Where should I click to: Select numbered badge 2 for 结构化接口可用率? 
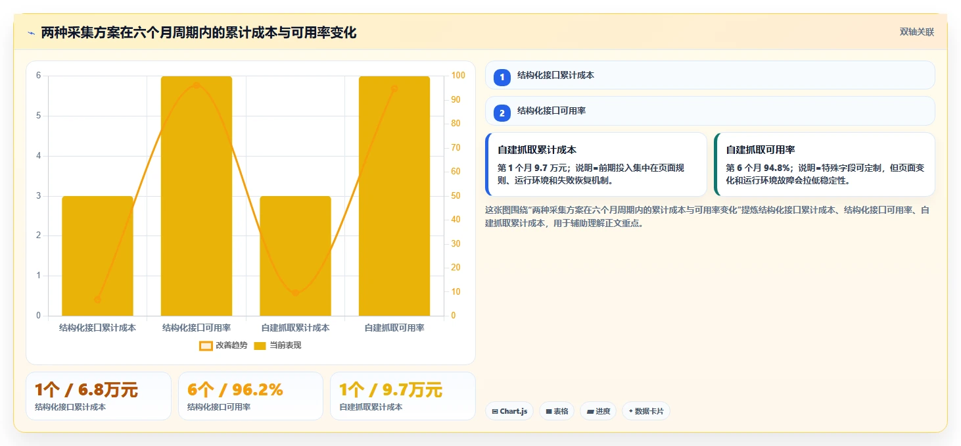click(x=502, y=113)
